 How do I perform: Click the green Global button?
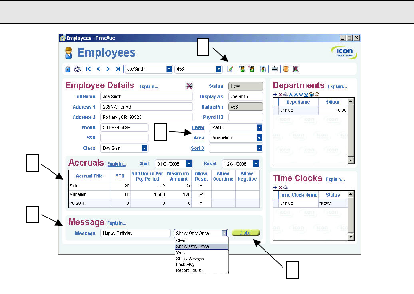coord(246,233)
